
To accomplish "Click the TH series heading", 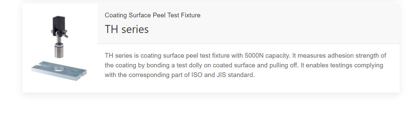I will point(127,29).
